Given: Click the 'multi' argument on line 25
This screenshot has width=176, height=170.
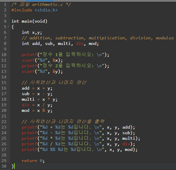Looking at the screenshot, I should [x=129, y=138].
